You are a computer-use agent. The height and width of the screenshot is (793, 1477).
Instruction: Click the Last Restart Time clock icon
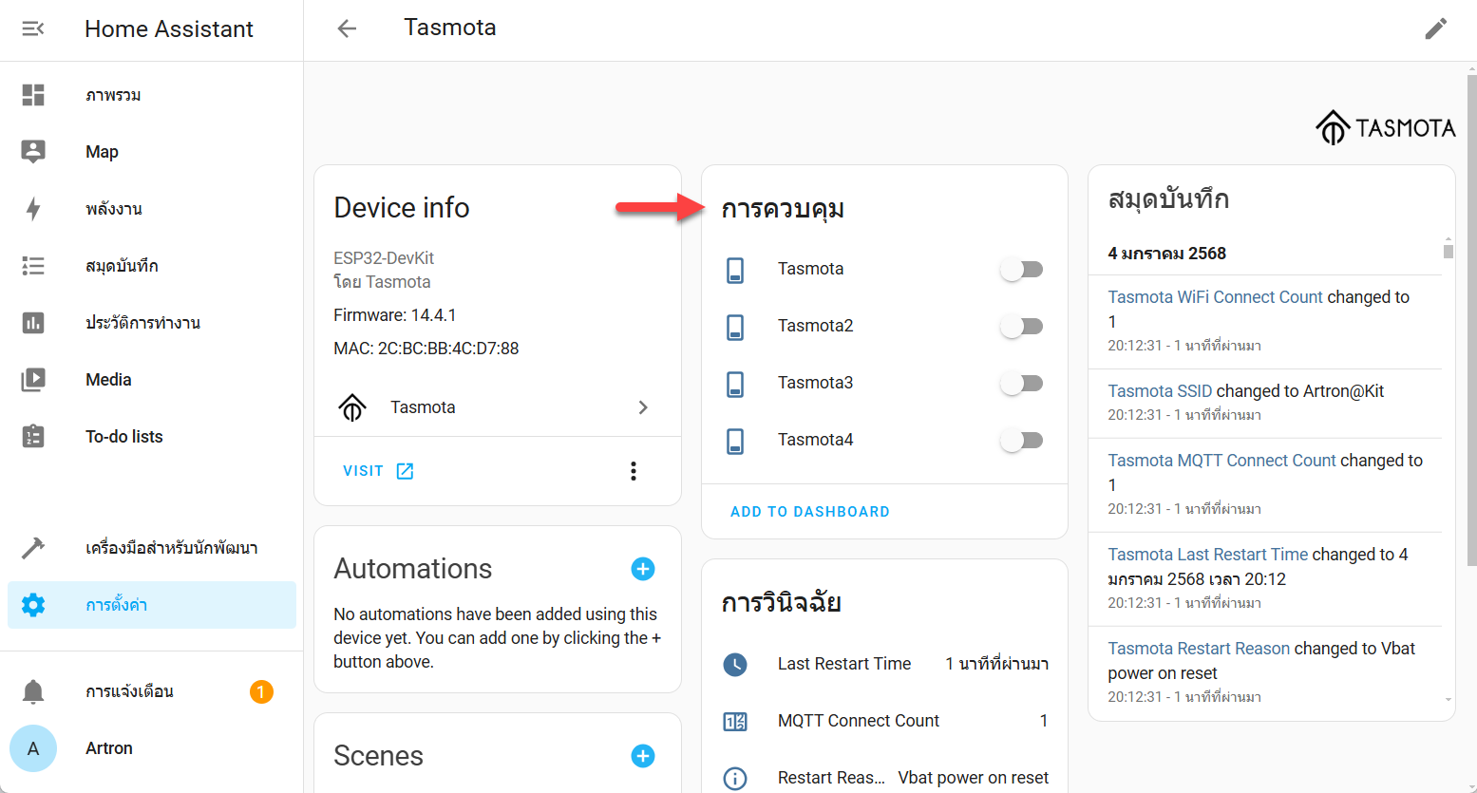pos(735,665)
